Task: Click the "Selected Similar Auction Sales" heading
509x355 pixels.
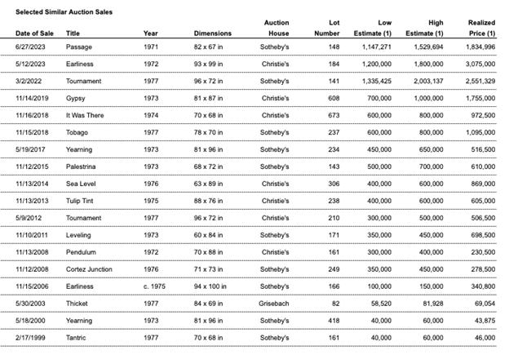Action: pyautogui.click(x=64, y=12)
